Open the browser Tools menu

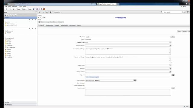click(20, 7)
